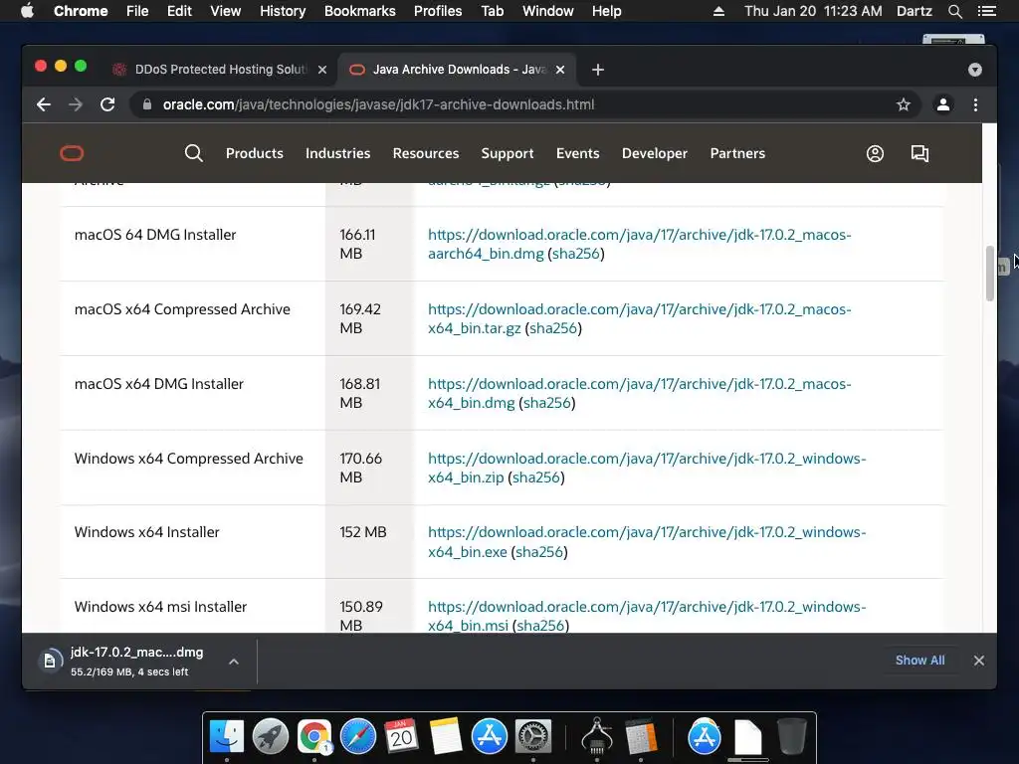Open the Industries menu
Screen dimensions: 1019x764
338,153
